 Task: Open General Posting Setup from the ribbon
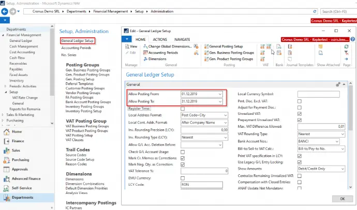(x=224, y=46)
